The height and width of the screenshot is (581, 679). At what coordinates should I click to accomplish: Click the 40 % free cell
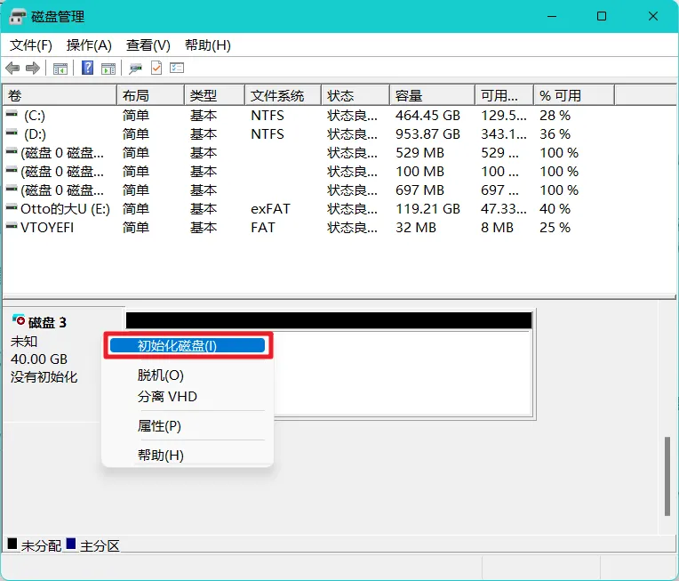pyautogui.click(x=555, y=208)
